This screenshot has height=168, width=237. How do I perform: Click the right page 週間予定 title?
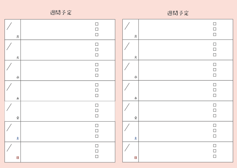[178, 13]
